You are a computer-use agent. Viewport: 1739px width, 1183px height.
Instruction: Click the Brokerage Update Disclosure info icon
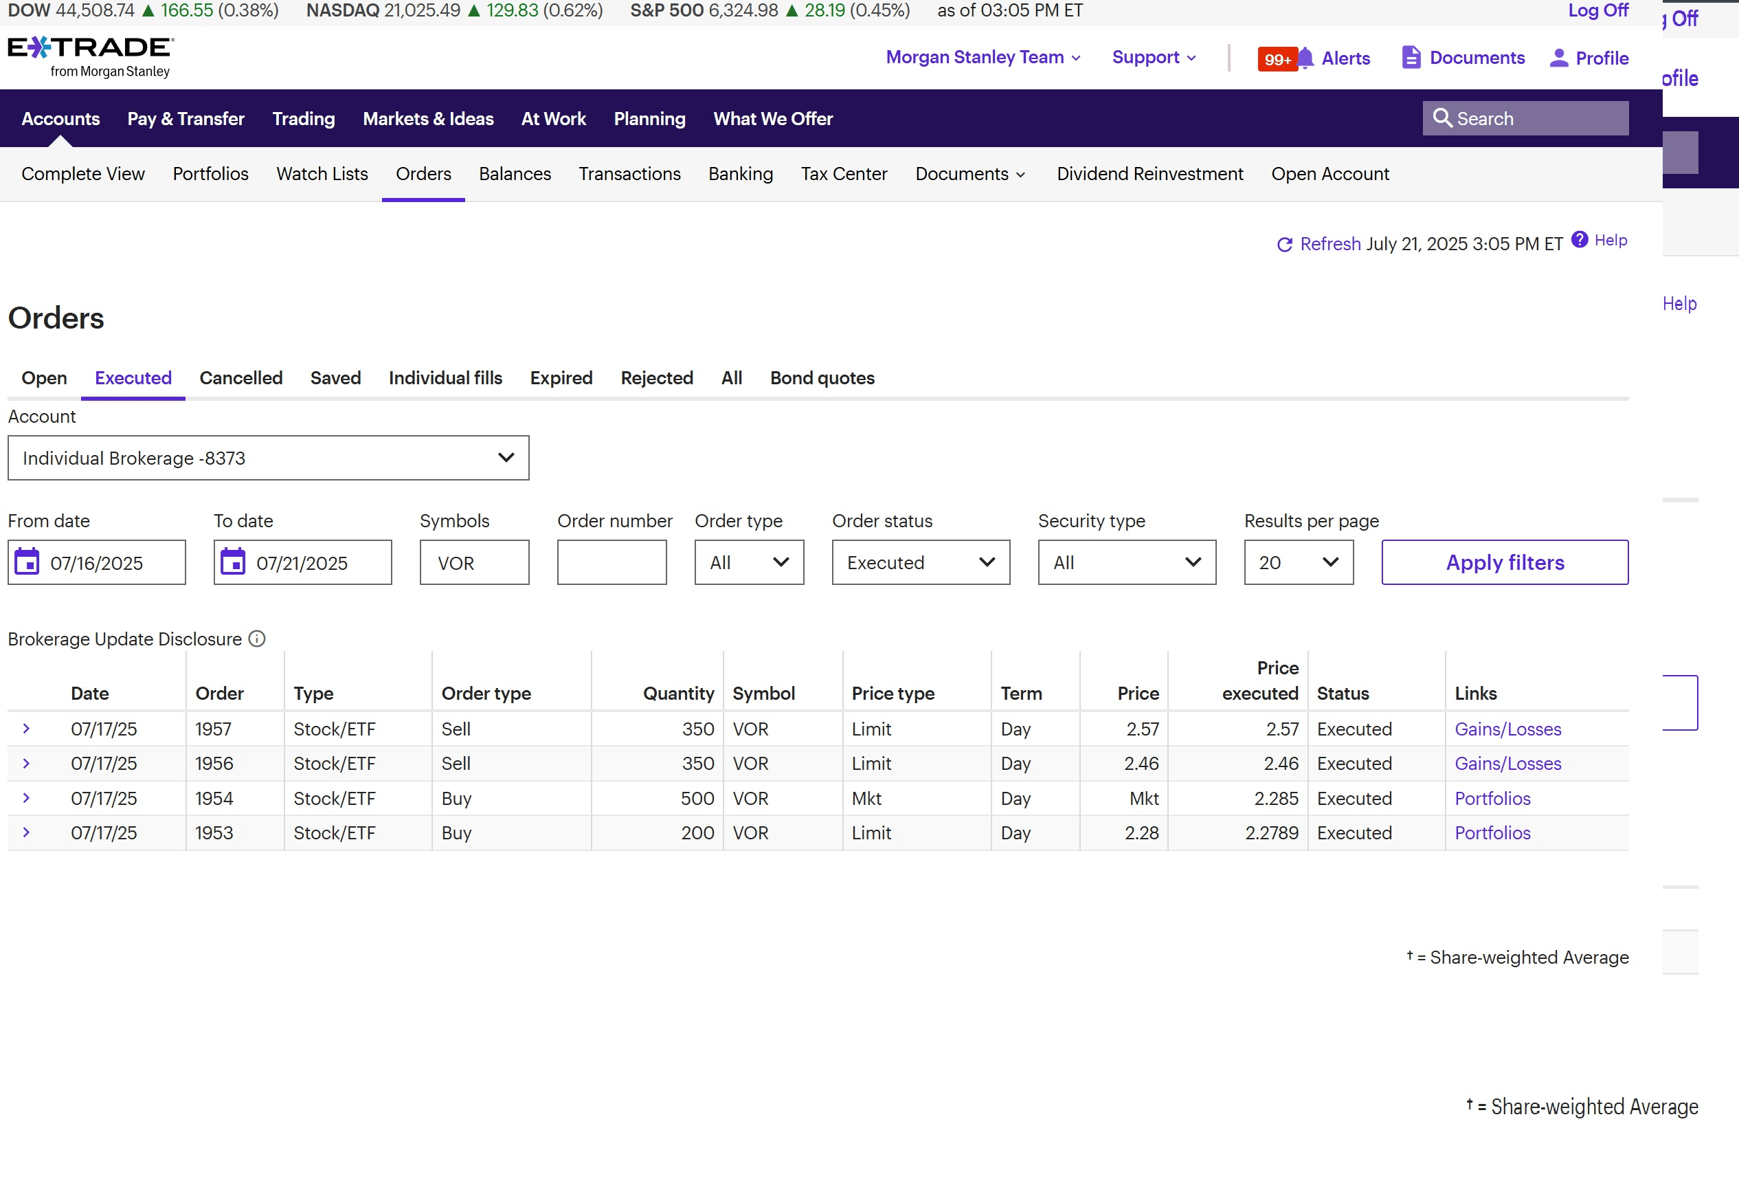[257, 639]
